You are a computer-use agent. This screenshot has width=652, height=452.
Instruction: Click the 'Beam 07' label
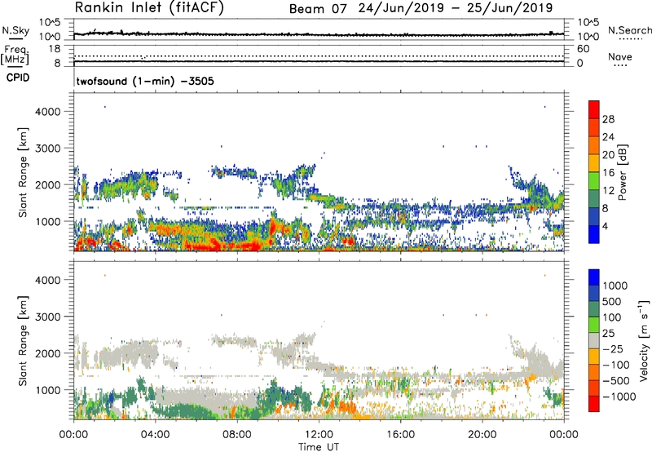click(318, 9)
